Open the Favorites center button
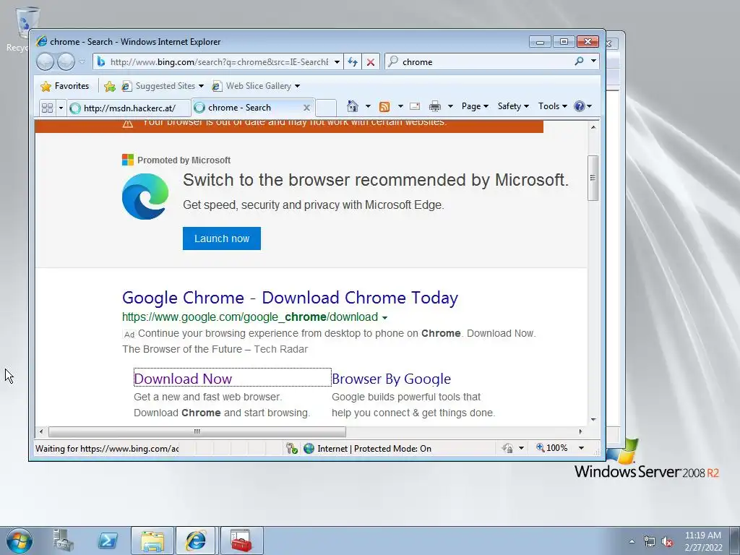Screen dimensions: 740x555 click(x=64, y=86)
